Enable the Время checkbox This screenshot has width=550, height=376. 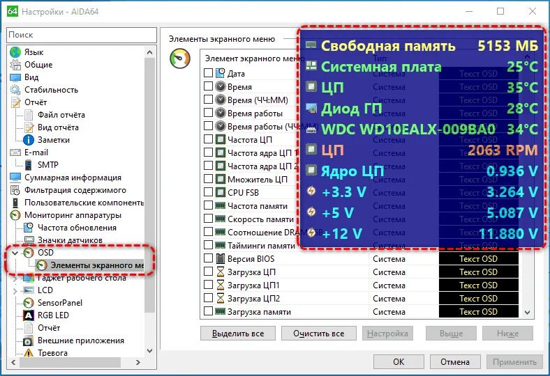[209, 86]
